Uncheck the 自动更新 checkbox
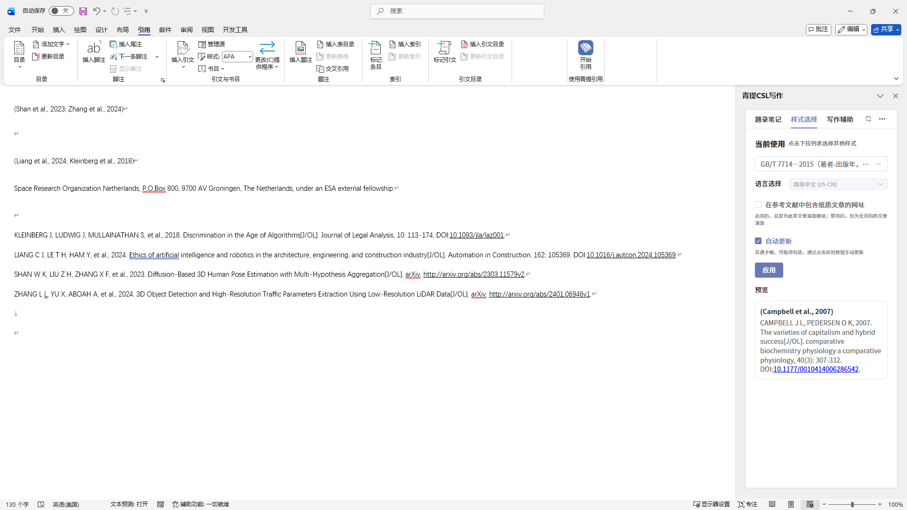This screenshot has width=907, height=510. (x=758, y=241)
